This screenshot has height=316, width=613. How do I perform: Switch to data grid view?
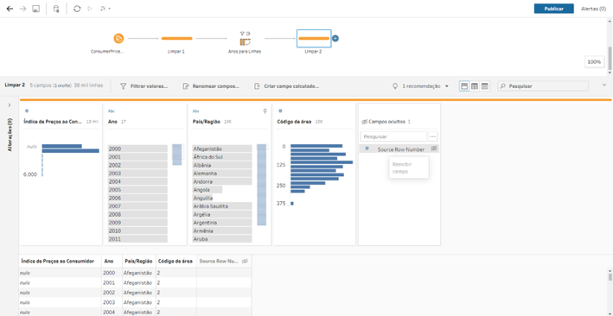coord(475,86)
